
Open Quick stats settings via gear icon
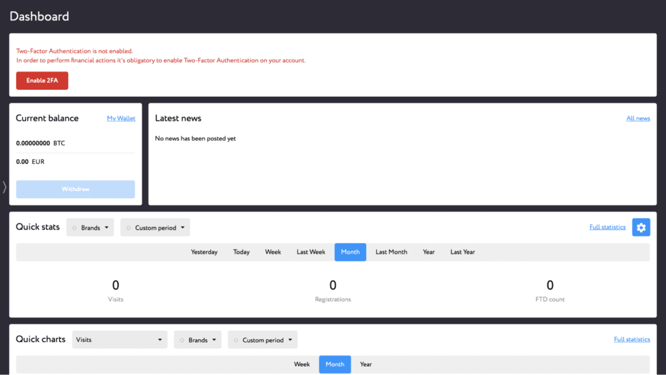[641, 227]
